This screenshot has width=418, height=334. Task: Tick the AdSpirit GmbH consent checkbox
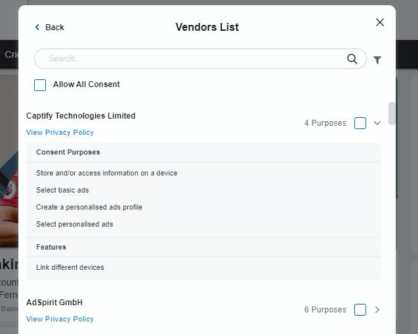[360, 310]
